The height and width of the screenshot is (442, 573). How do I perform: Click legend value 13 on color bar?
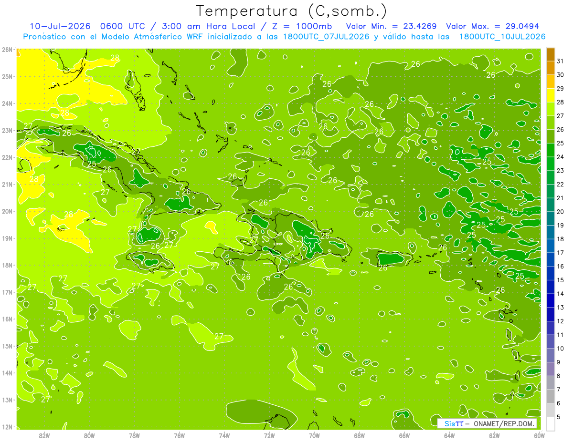[x=560, y=308]
